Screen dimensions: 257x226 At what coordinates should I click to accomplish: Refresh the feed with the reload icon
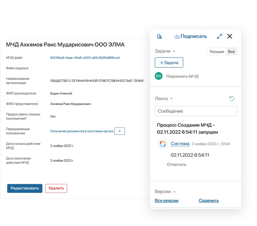coord(232,99)
